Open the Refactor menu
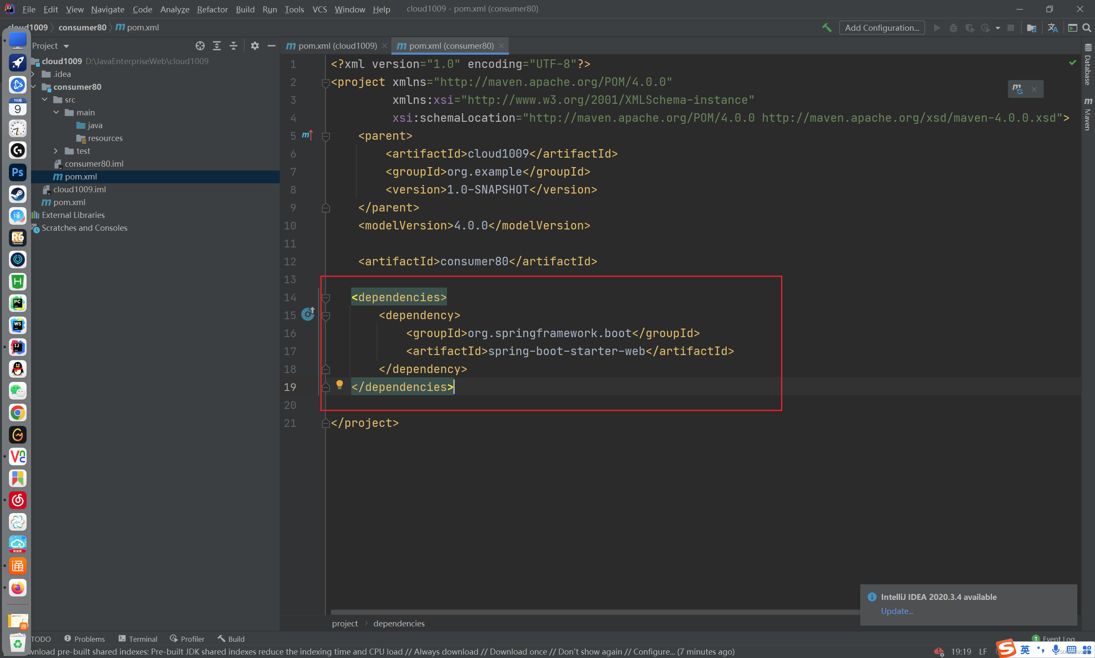 coord(212,9)
